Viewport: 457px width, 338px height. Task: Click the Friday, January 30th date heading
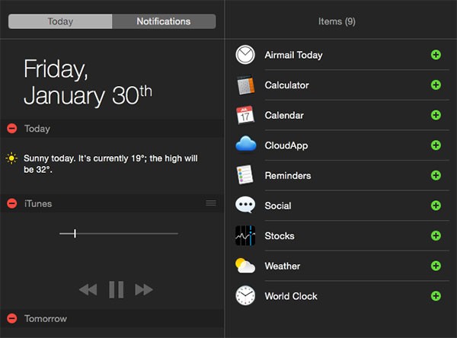coord(88,82)
